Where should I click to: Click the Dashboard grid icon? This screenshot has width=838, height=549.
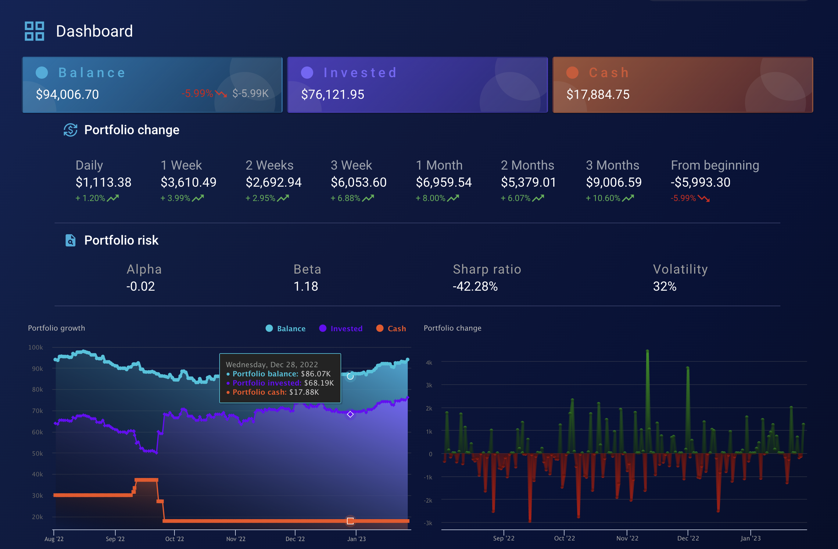click(34, 31)
